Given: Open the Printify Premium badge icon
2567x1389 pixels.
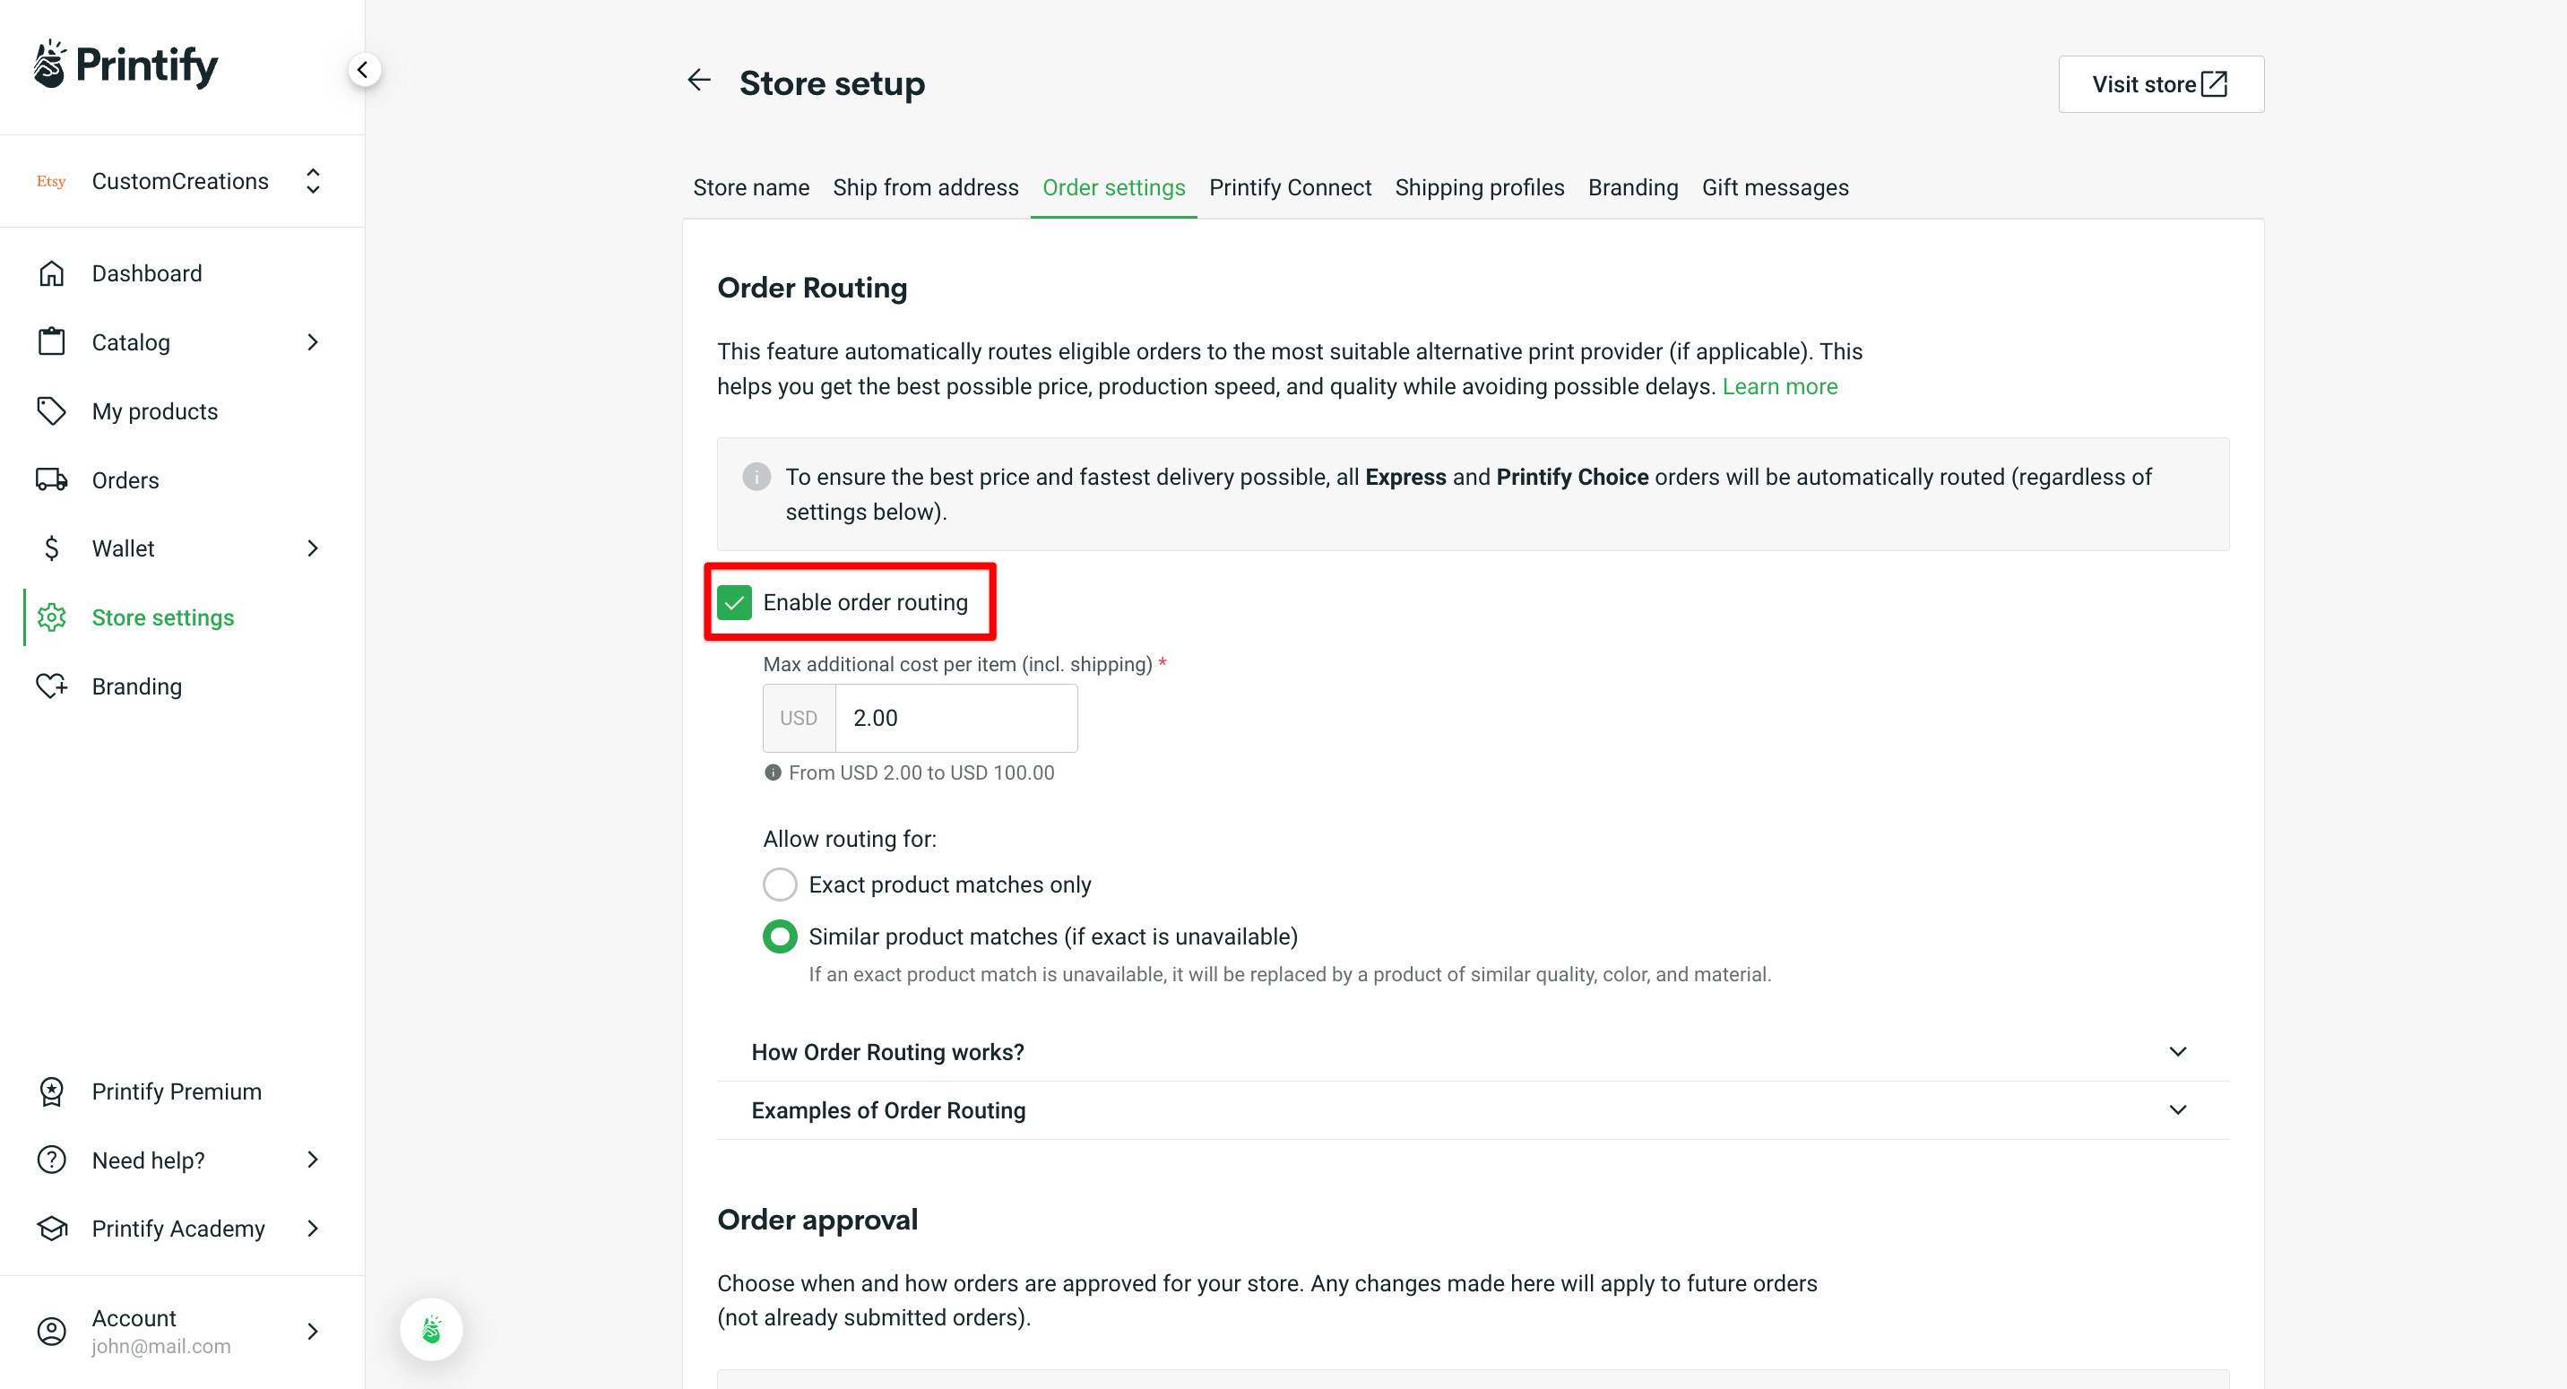Looking at the screenshot, I should 51,1091.
